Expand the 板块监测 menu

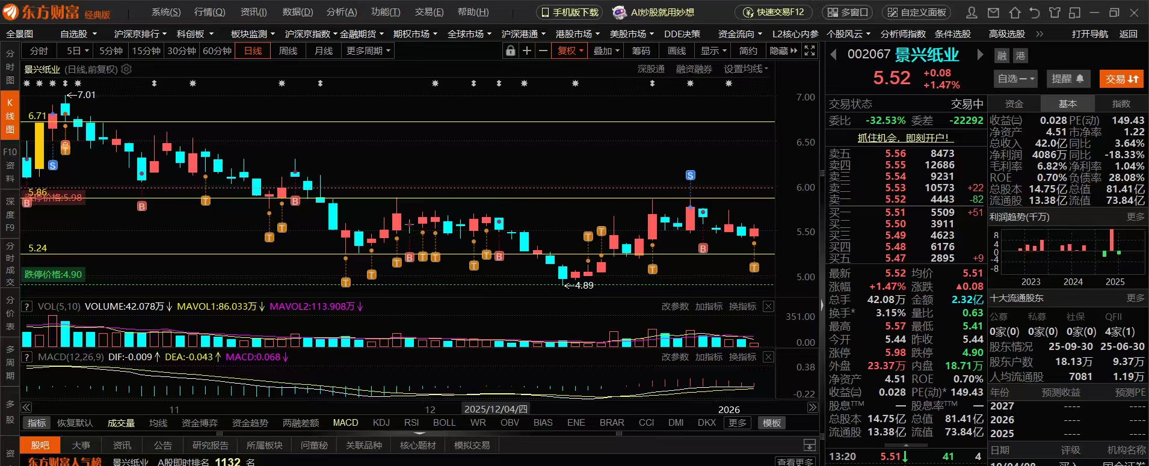tap(253, 34)
